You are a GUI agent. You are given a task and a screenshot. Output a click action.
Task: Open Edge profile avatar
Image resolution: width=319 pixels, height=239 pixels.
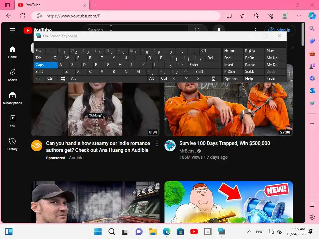[285, 16]
